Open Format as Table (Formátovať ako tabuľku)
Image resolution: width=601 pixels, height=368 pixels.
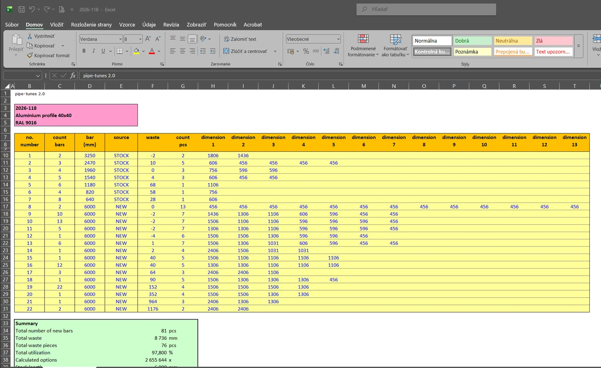click(395, 46)
